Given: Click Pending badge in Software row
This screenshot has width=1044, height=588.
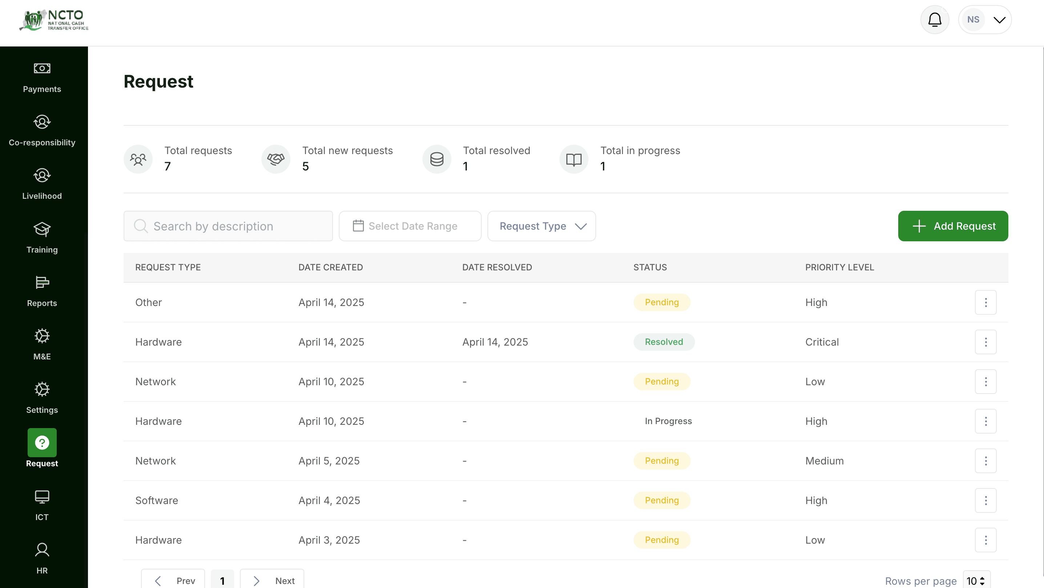Looking at the screenshot, I should [662, 500].
